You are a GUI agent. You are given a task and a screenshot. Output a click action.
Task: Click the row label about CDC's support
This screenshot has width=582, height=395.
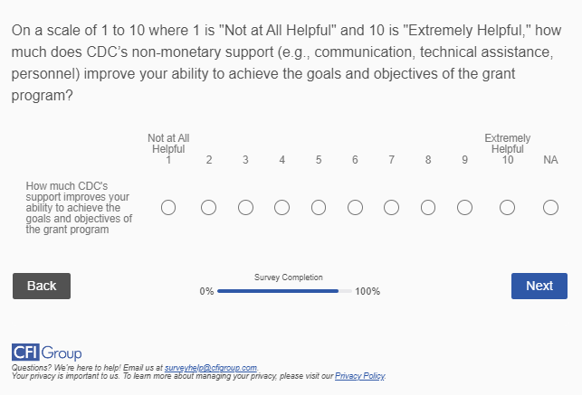point(79,208)
